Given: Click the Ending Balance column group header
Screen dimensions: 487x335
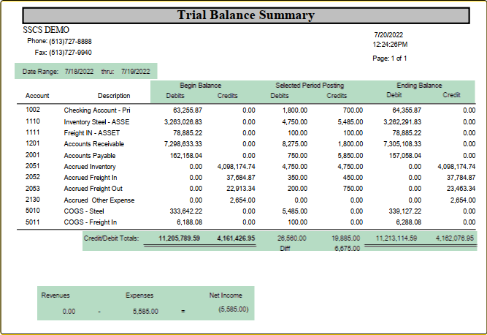Looking at the screenshot, I should pos(419,86).
